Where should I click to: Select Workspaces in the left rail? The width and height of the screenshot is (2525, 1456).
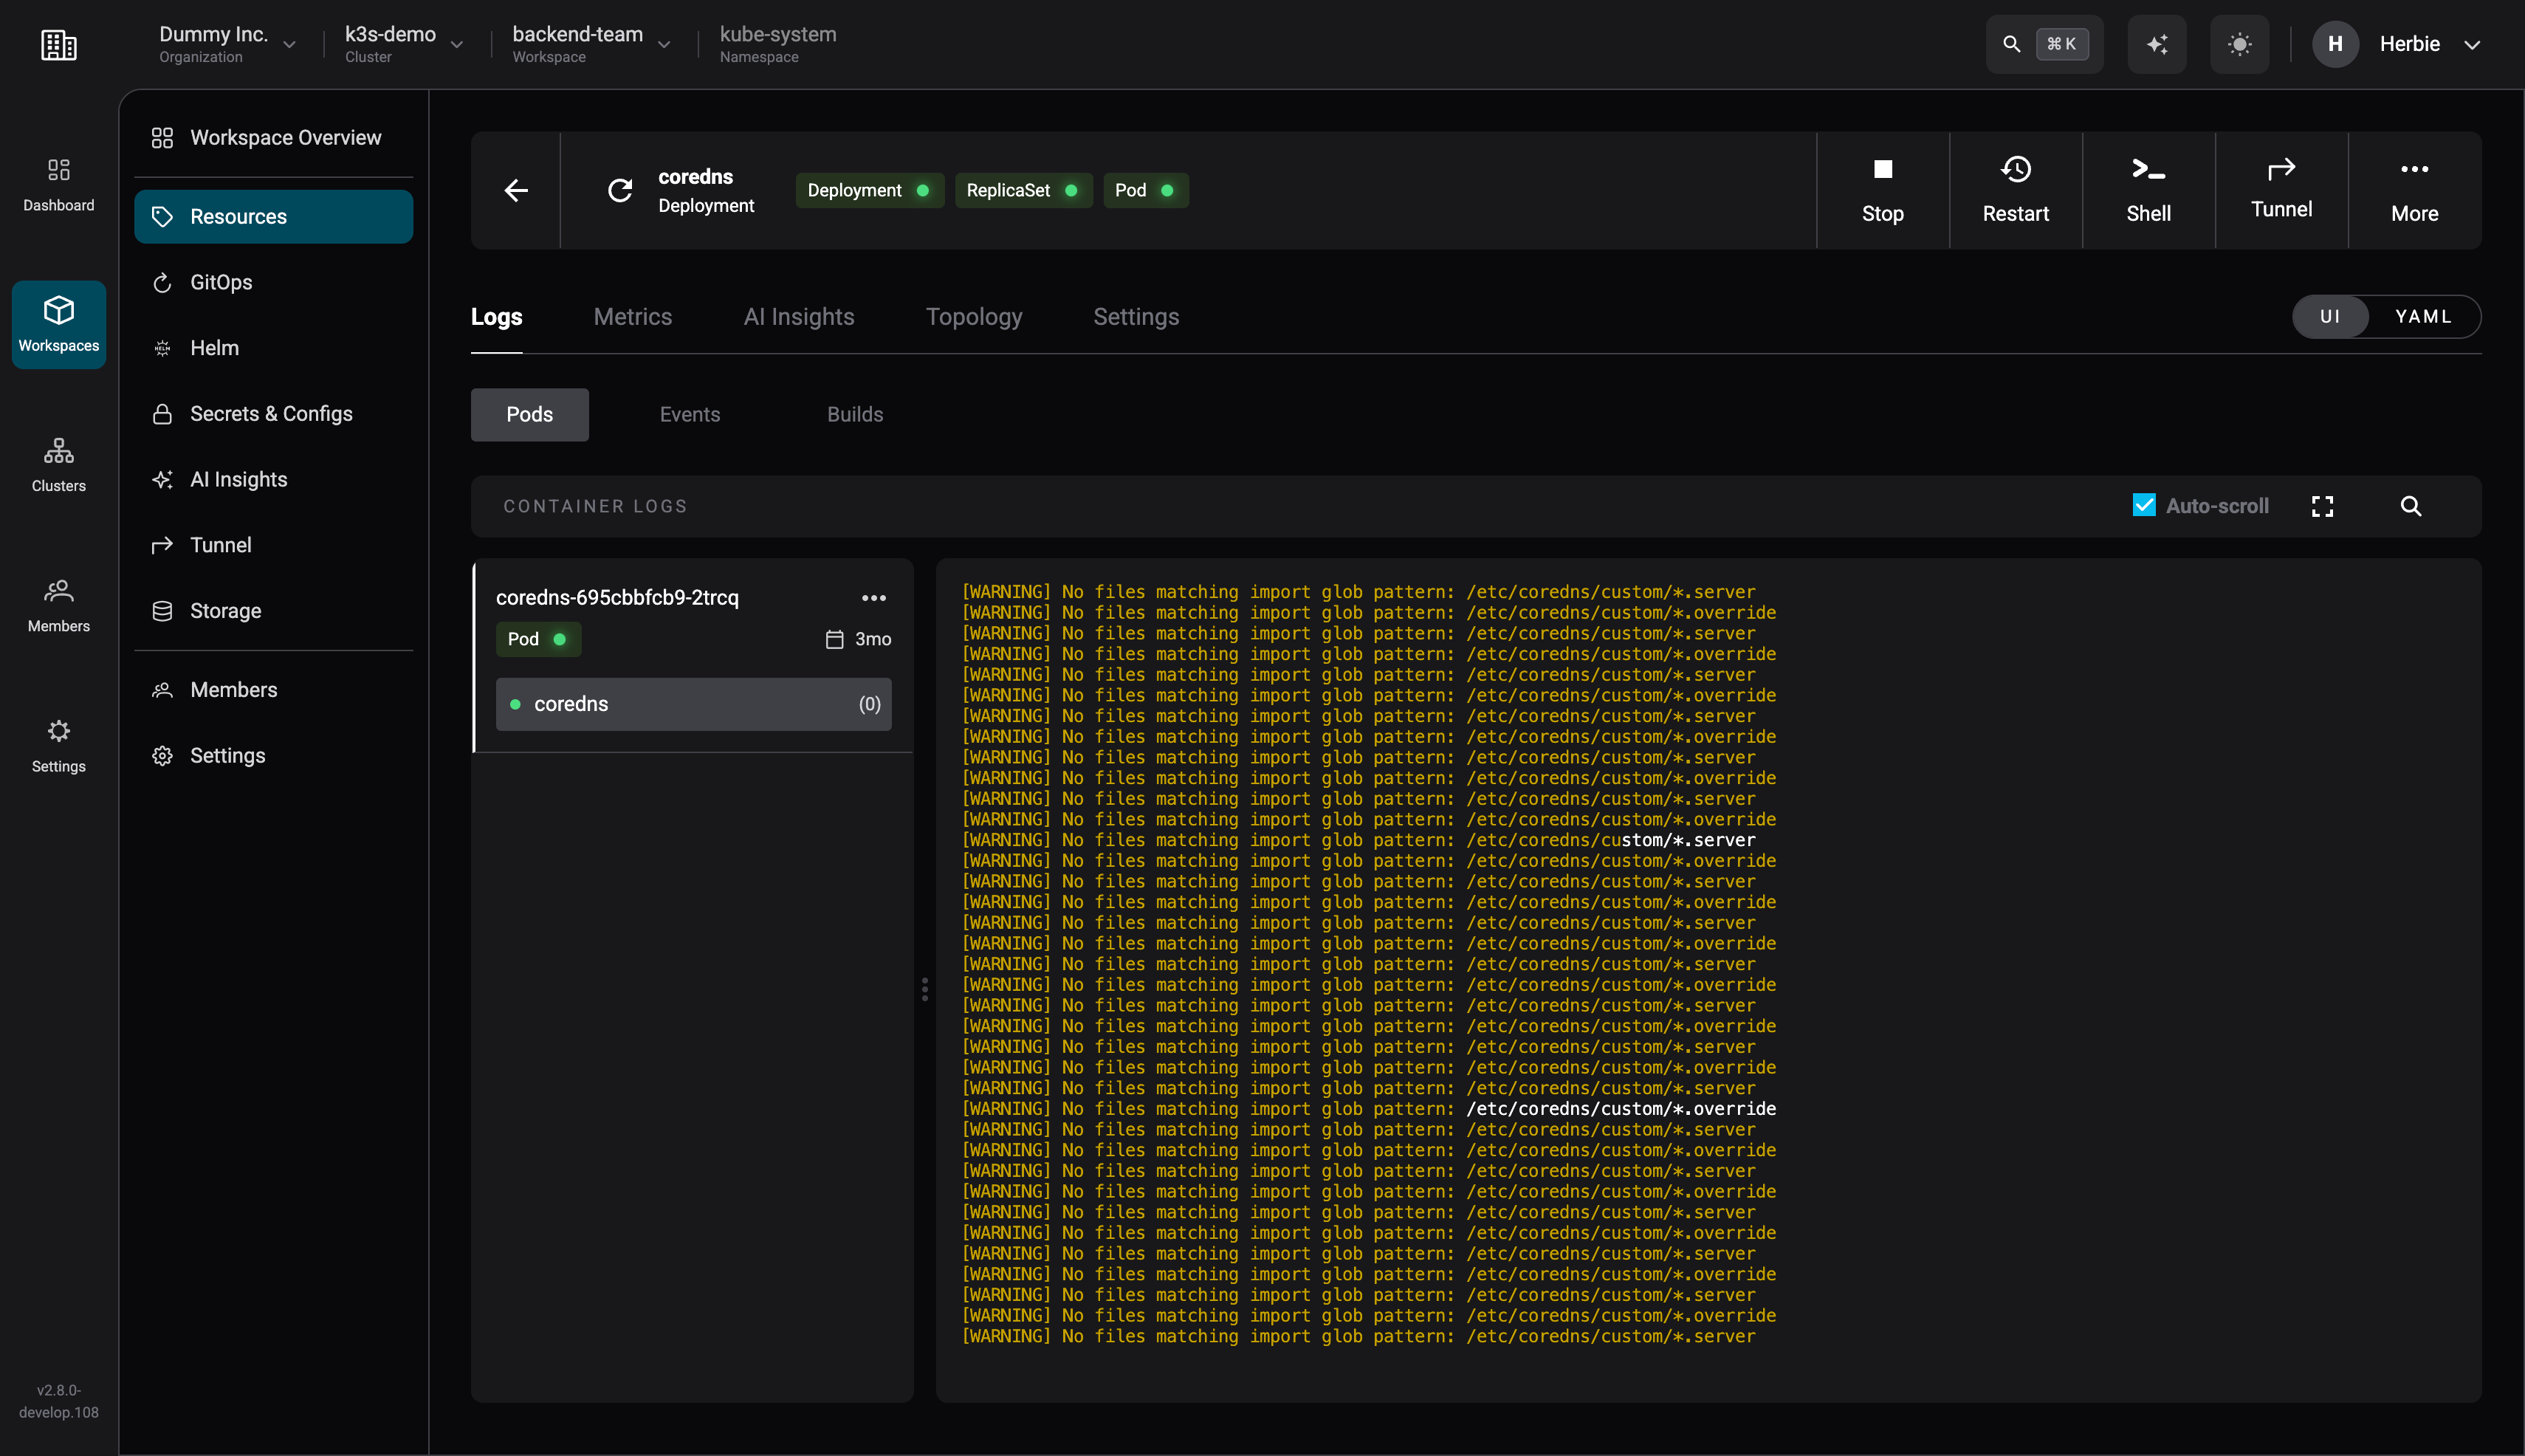coord(58,325)
